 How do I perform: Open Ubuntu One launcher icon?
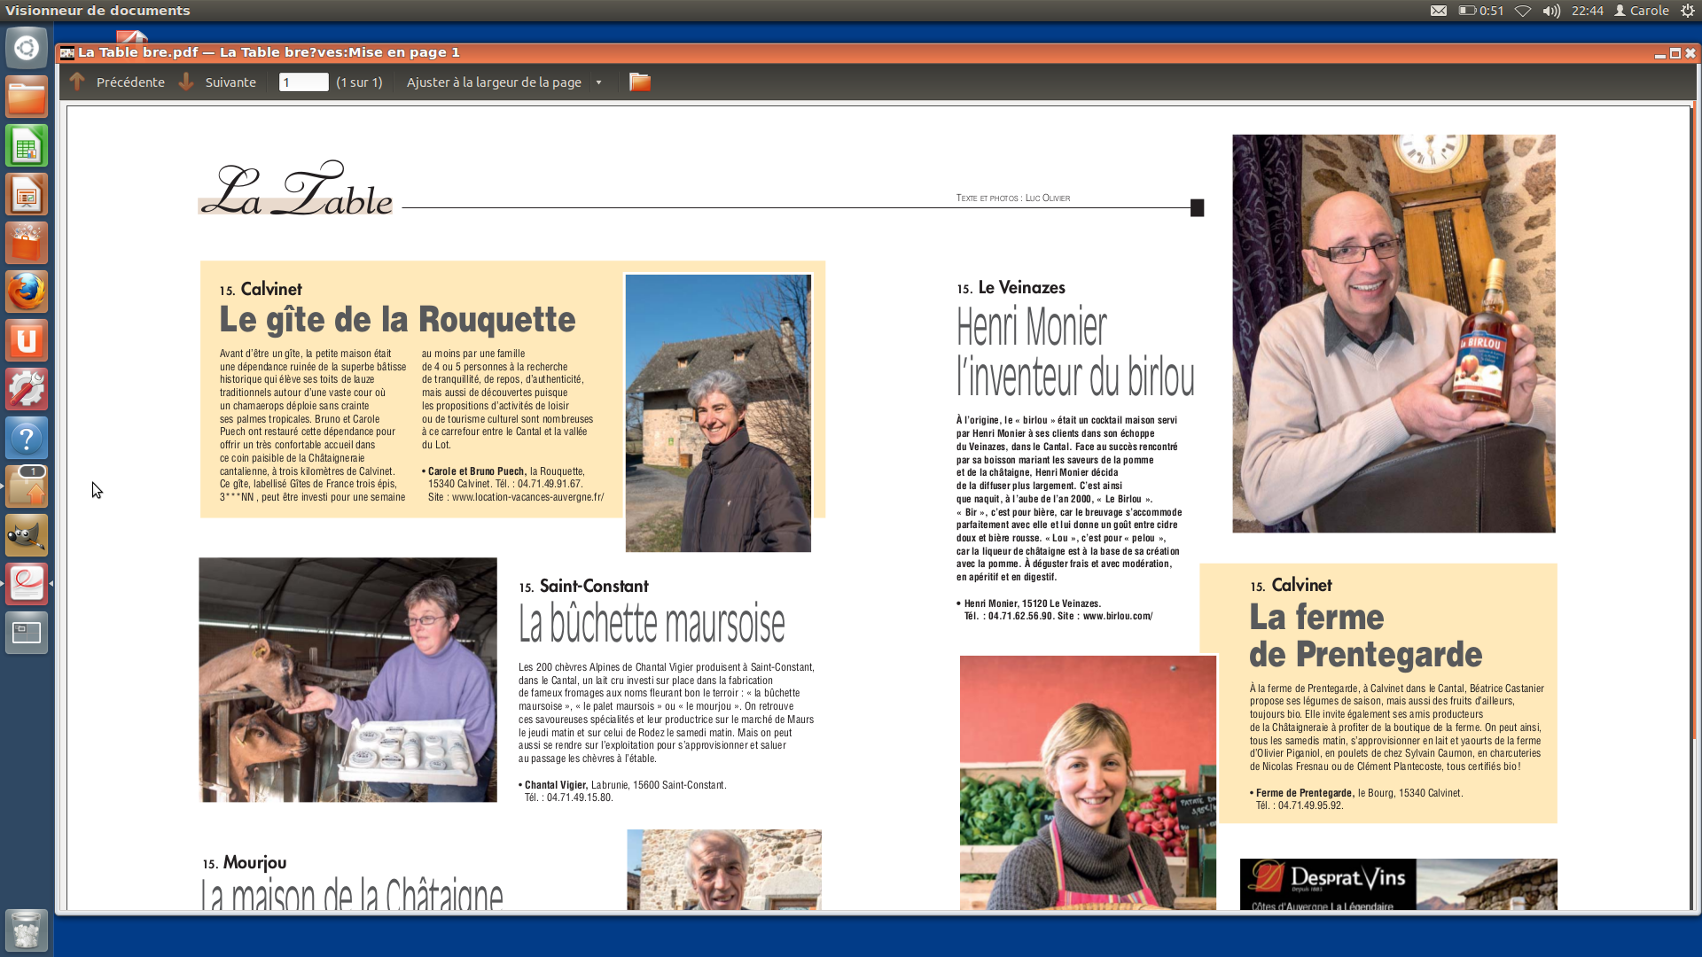click(x=27, y=340)
